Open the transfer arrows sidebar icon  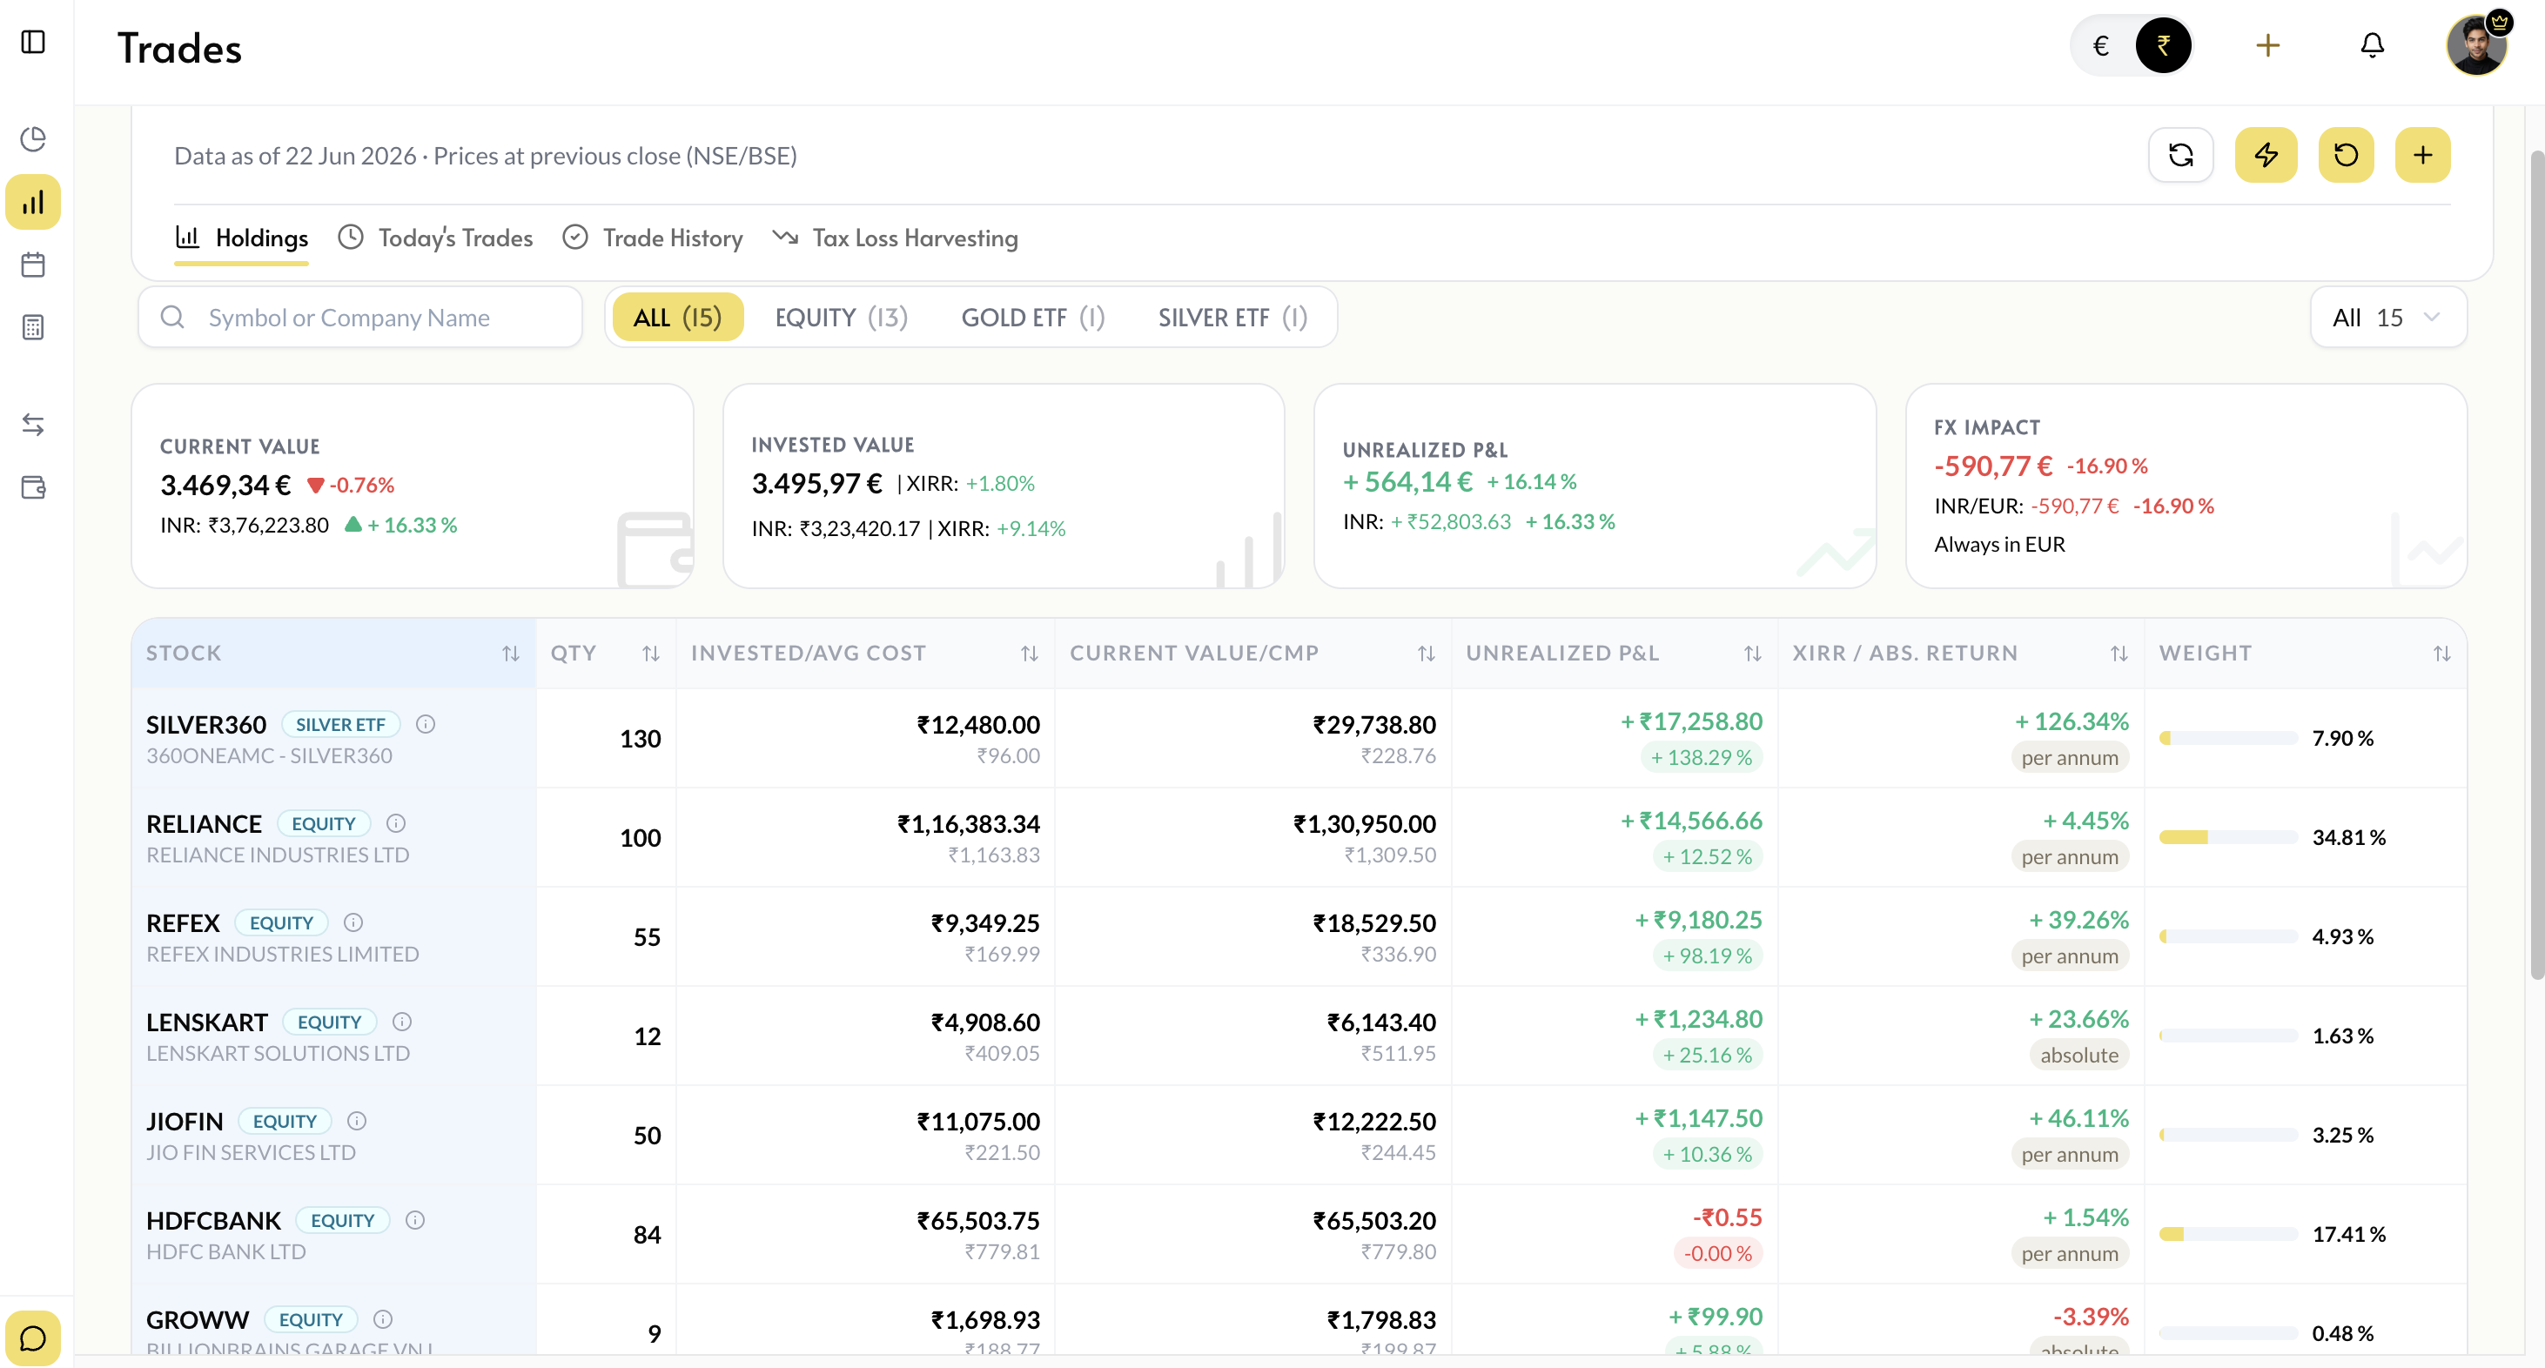click(x=34, y=425)
